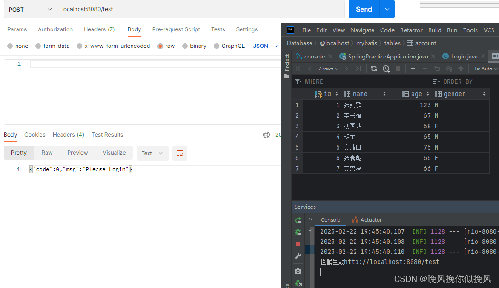Open the Tests tab in Postman
Image resolution: width=499 pixels, height=288 pixels.
pos(218,29)
